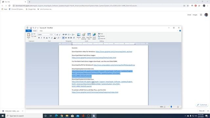Open the highlight color dropdown arrow
Screen dimensions: 210x118
60,38
